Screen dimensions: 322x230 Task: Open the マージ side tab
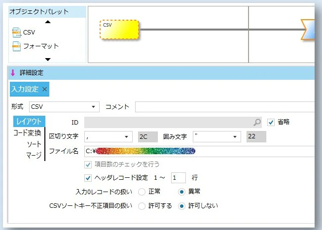[34, 155]
